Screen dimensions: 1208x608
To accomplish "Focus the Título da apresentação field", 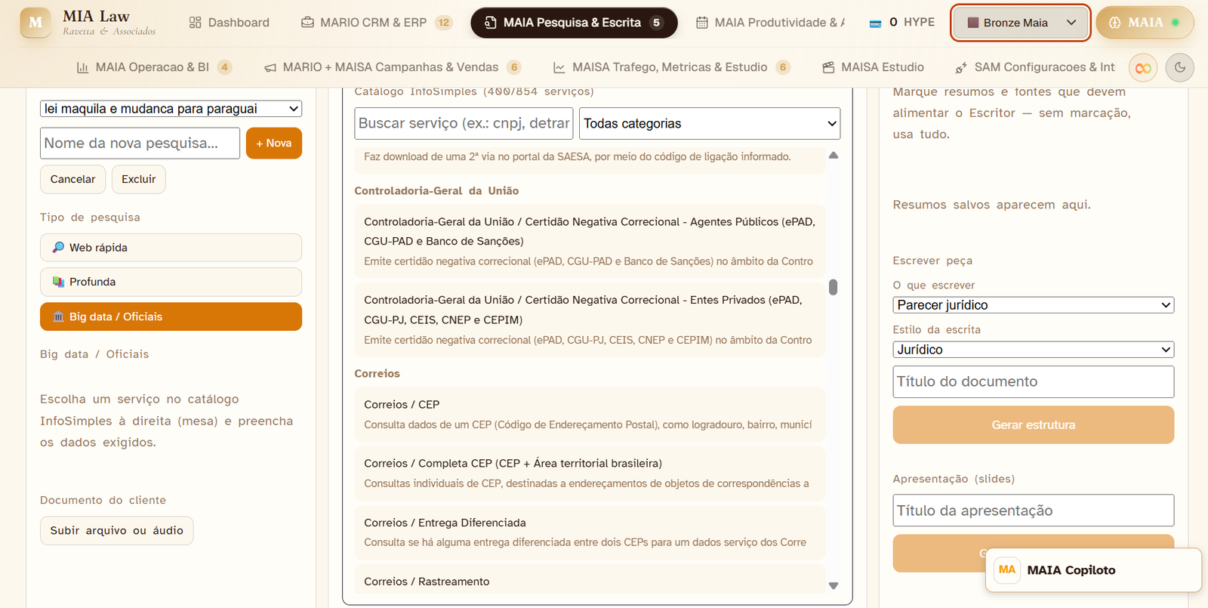I will [x=1033, y=511].
